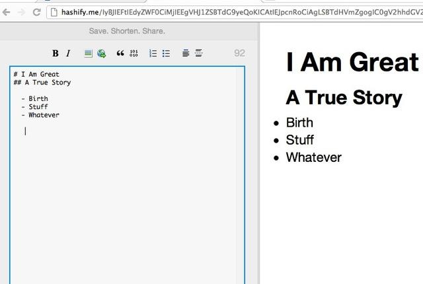Insert a code block with the 101 010 icon

pyautogui.click(x=134, y=53)
